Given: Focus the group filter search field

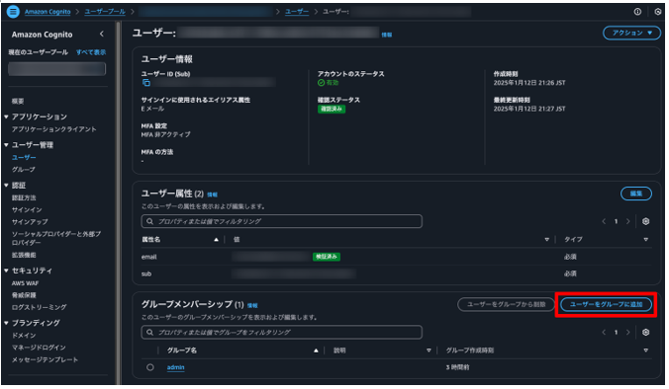Looking at the screenshot, I should click(282, 332).
